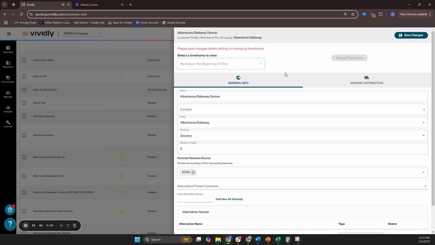Open Slack from the taskbar
The height and width of the screenshot is (245, 435).
238,240
